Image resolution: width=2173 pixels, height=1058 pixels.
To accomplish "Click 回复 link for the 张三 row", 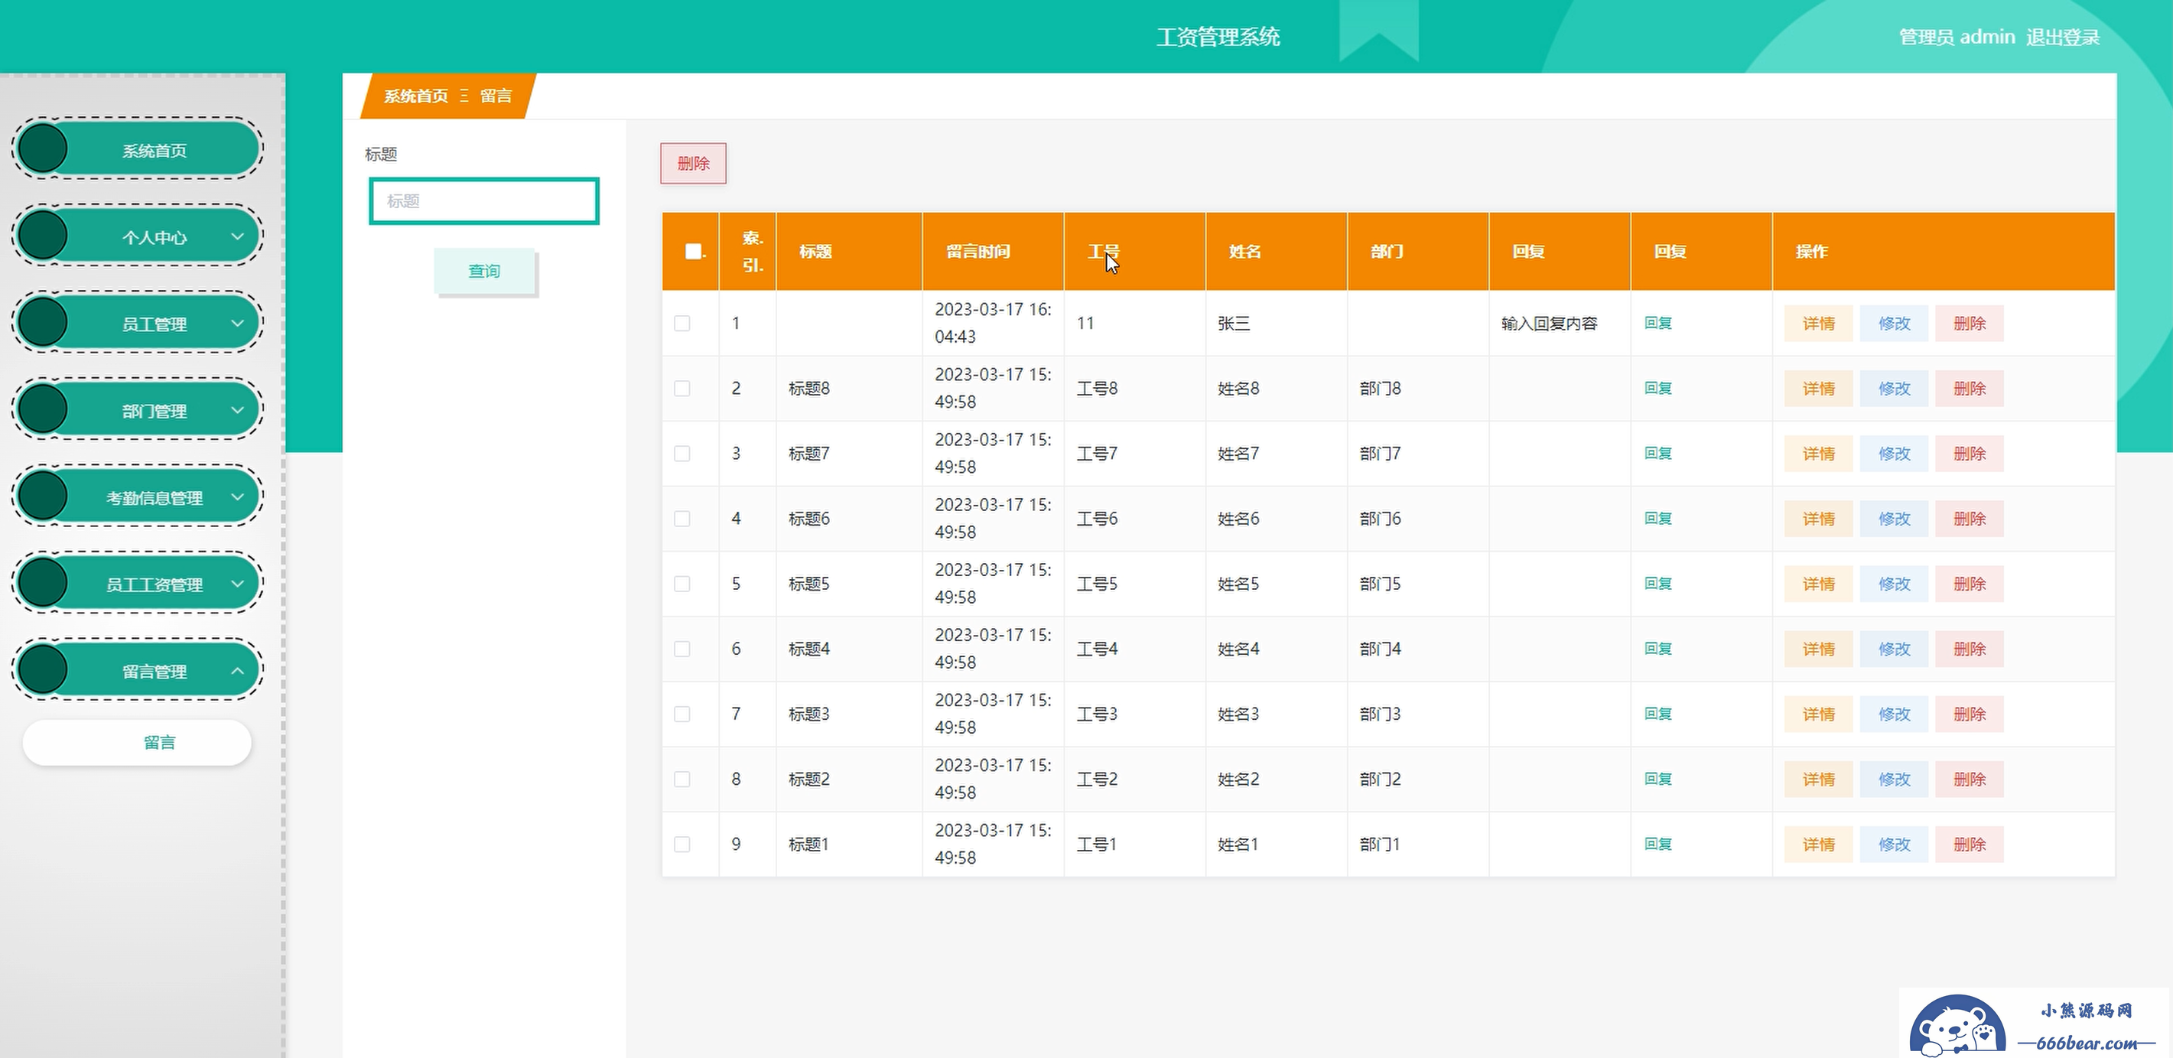I will click(1658, 323).
